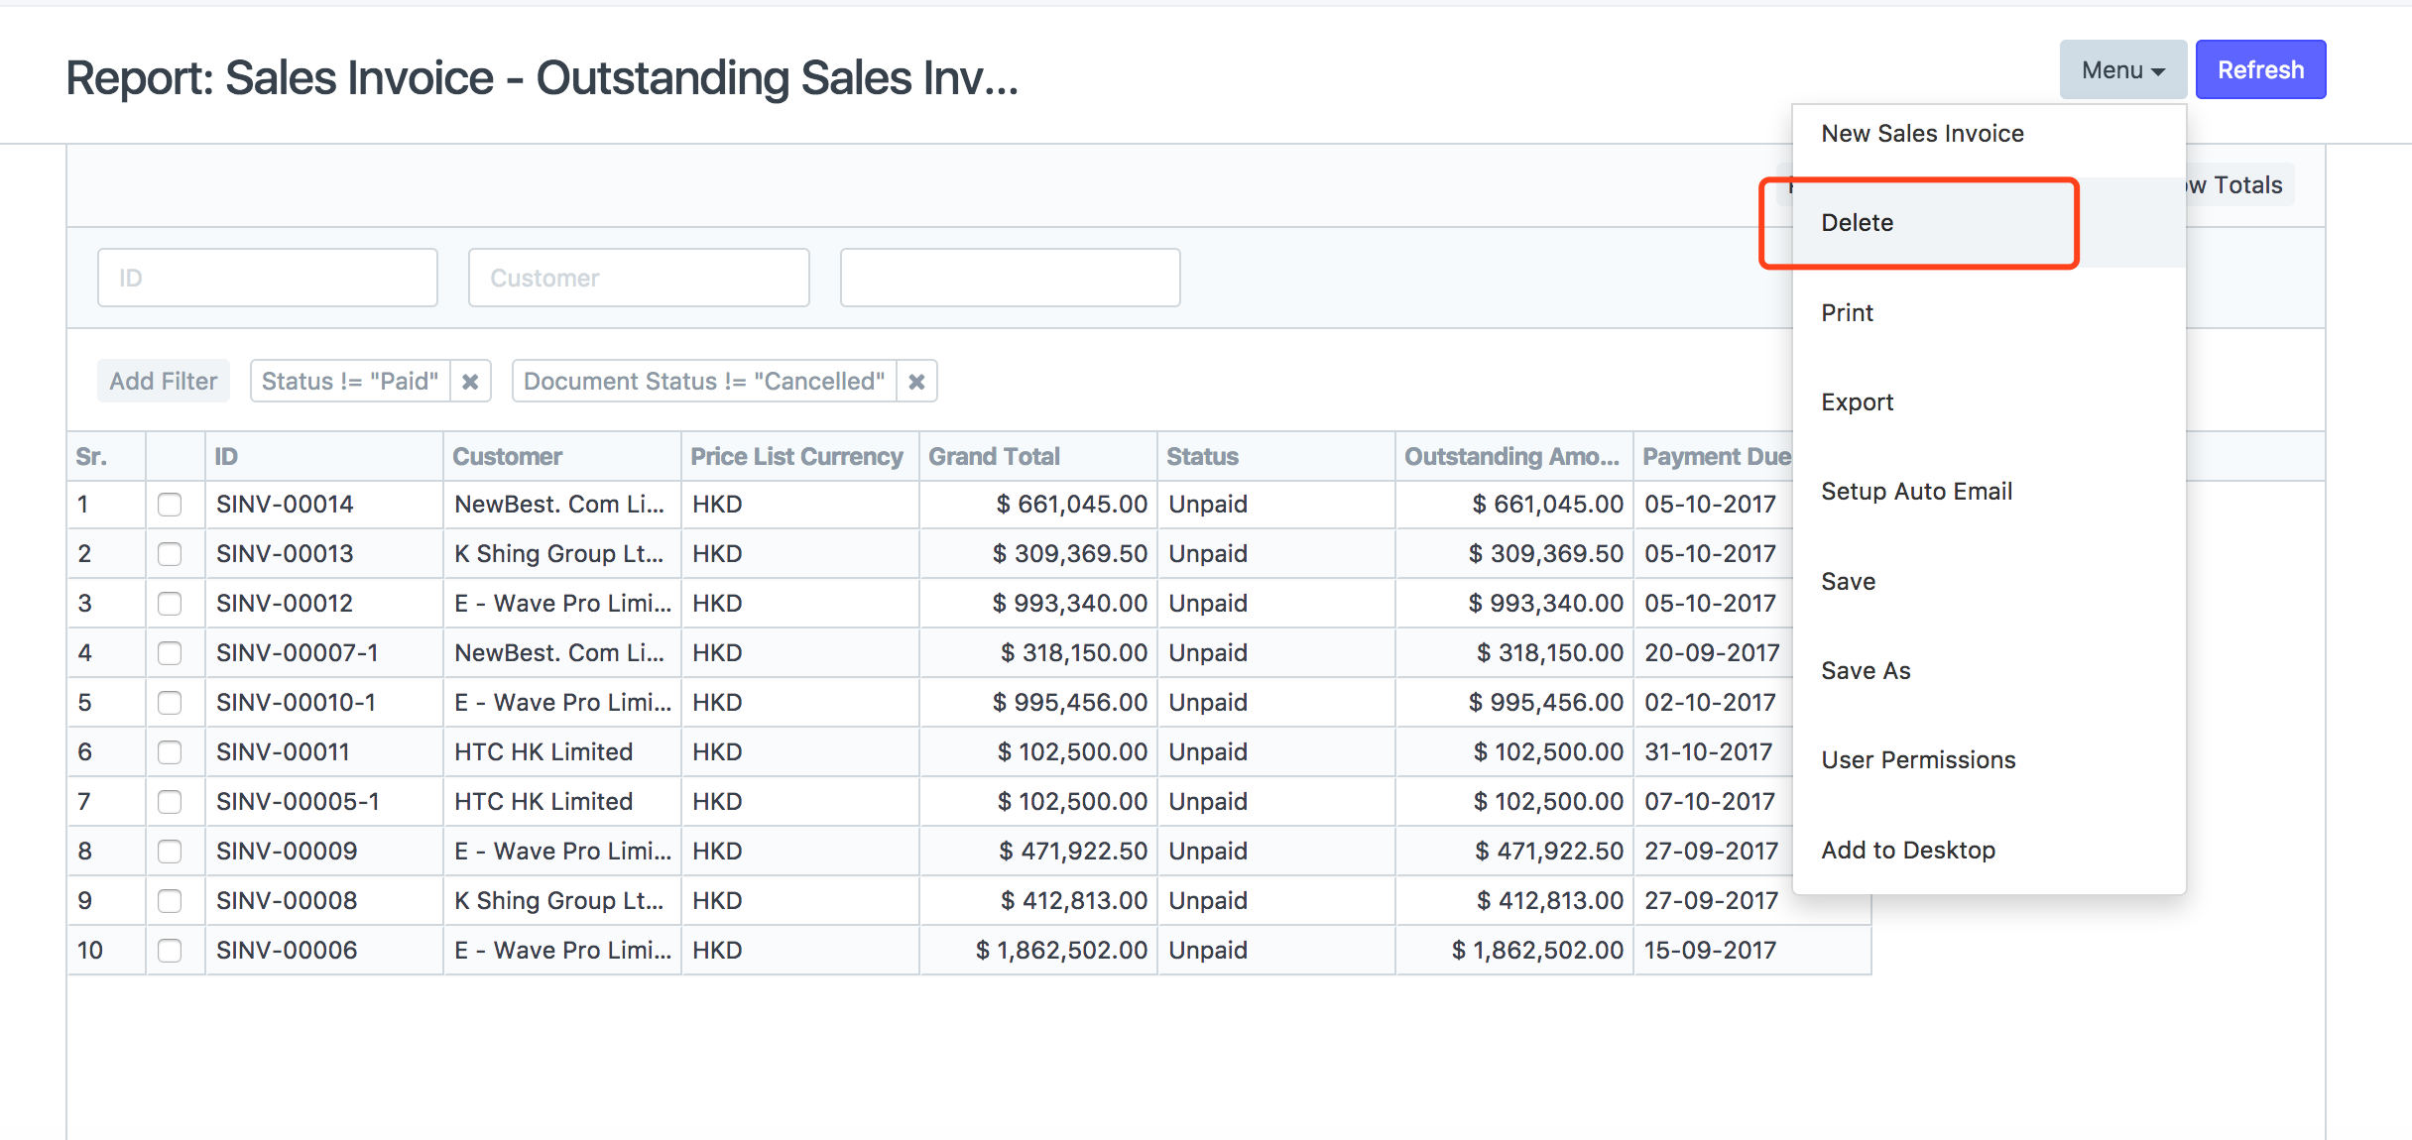Open User Permissions menu entry
This screenshot has height=1140, width=2412.
[1918, 760]
